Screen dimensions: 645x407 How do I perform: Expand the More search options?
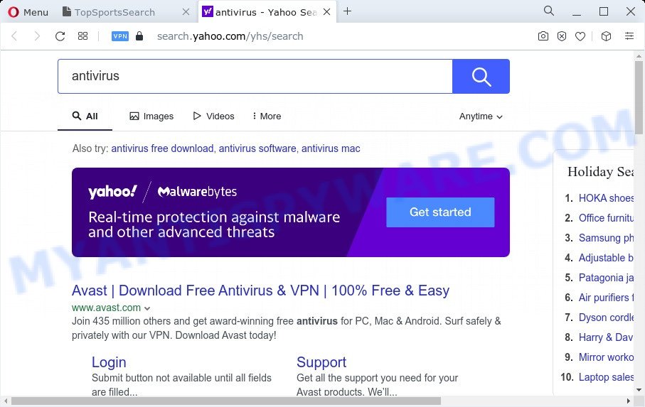tap(267, 116)
